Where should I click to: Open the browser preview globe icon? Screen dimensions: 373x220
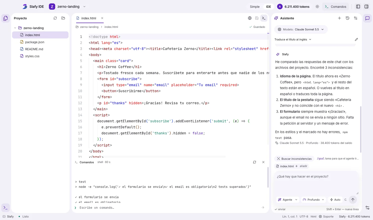250,18
